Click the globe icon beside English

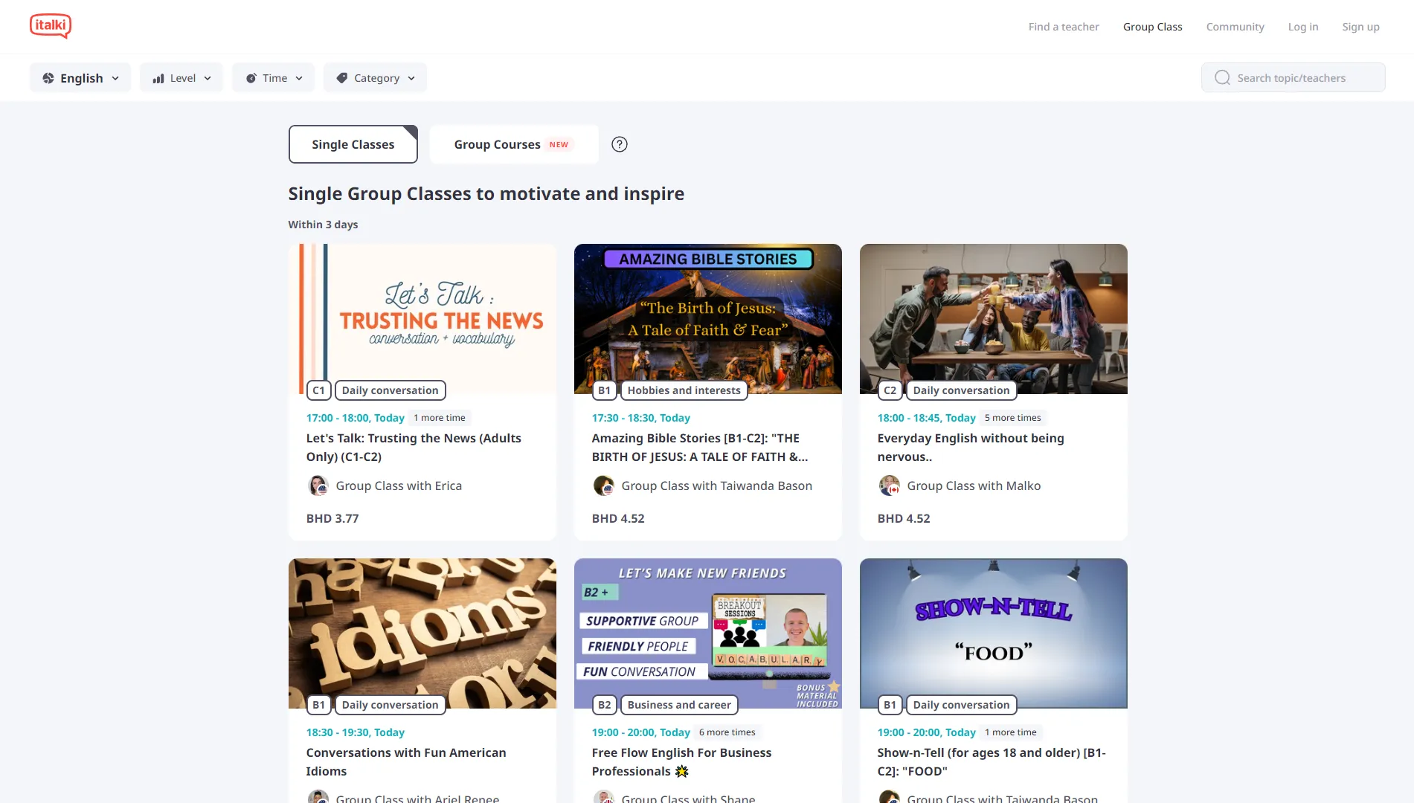pos(48,78)
